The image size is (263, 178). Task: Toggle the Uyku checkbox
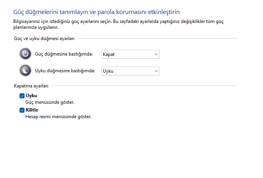coord(22,96)
